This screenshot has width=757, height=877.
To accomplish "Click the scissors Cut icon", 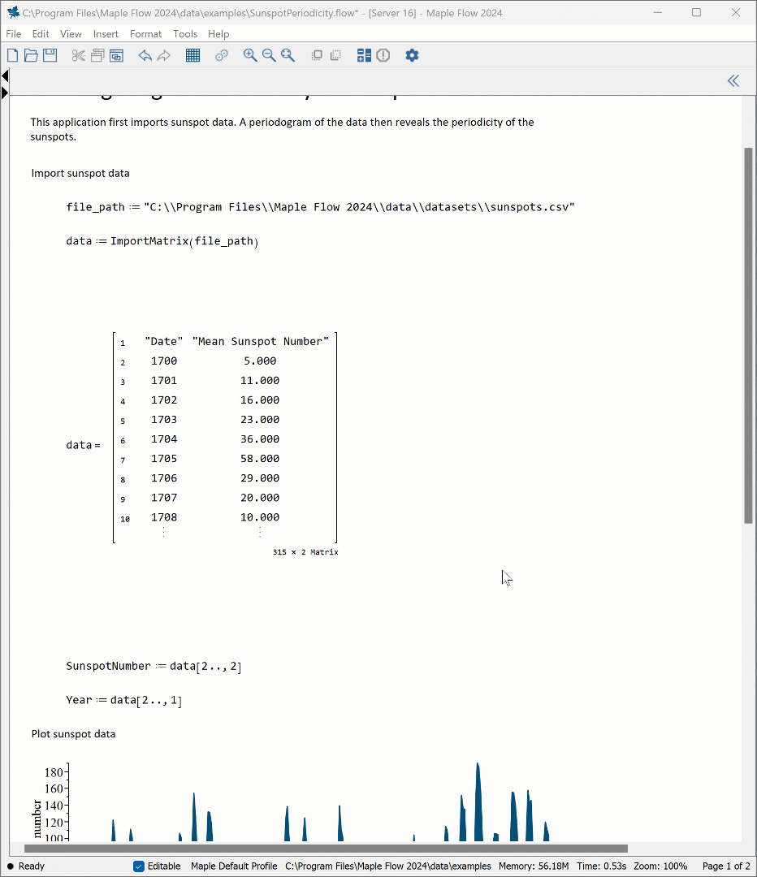I will click(x=79, y=55).
